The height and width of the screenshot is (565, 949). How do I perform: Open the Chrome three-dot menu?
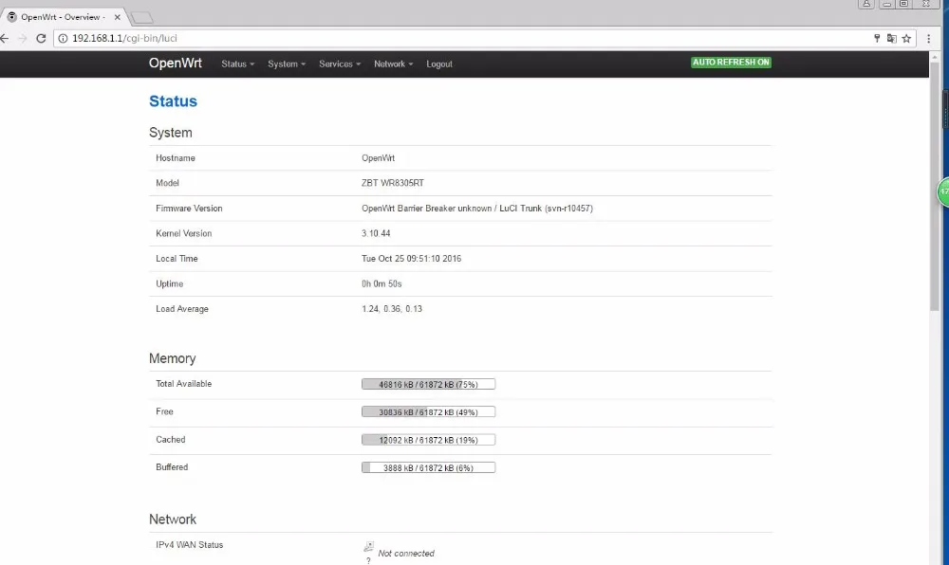point(928,38)
